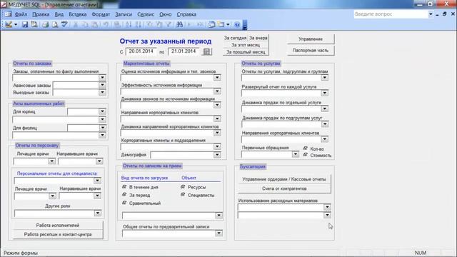Click 'Работа ресепшн и контакт-центра' button
The width and height of the screenshot is (457, 257).
coord(58,234)
